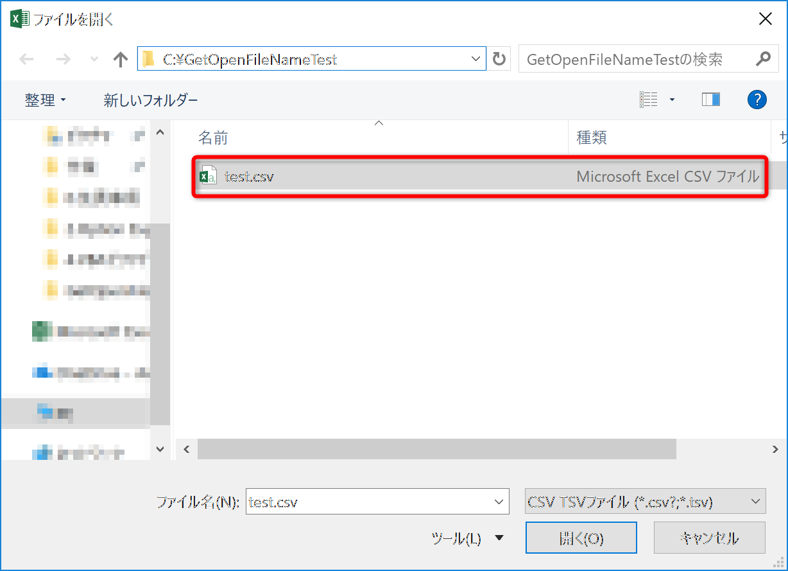The height and width of the screenshot is (571, 788).
Task: Expand the address bar path dropdown
Action: [475, 59]
